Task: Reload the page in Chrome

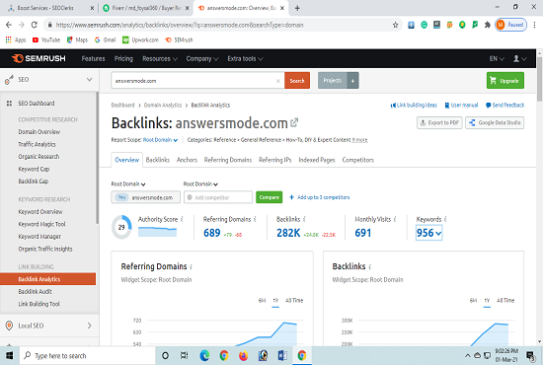Action: (x=34, y=25)
